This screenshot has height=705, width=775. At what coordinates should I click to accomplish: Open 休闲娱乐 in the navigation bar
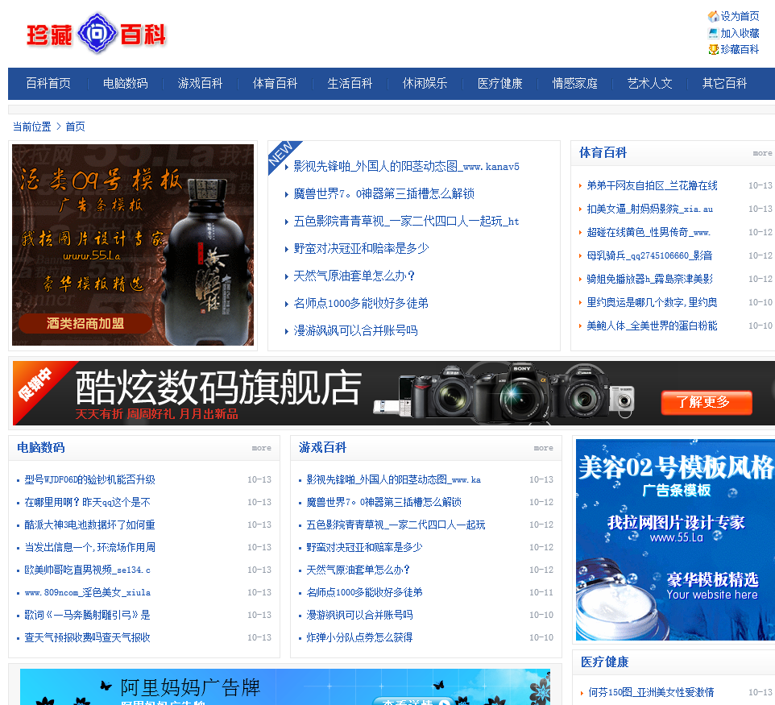[x=425, y=84]
